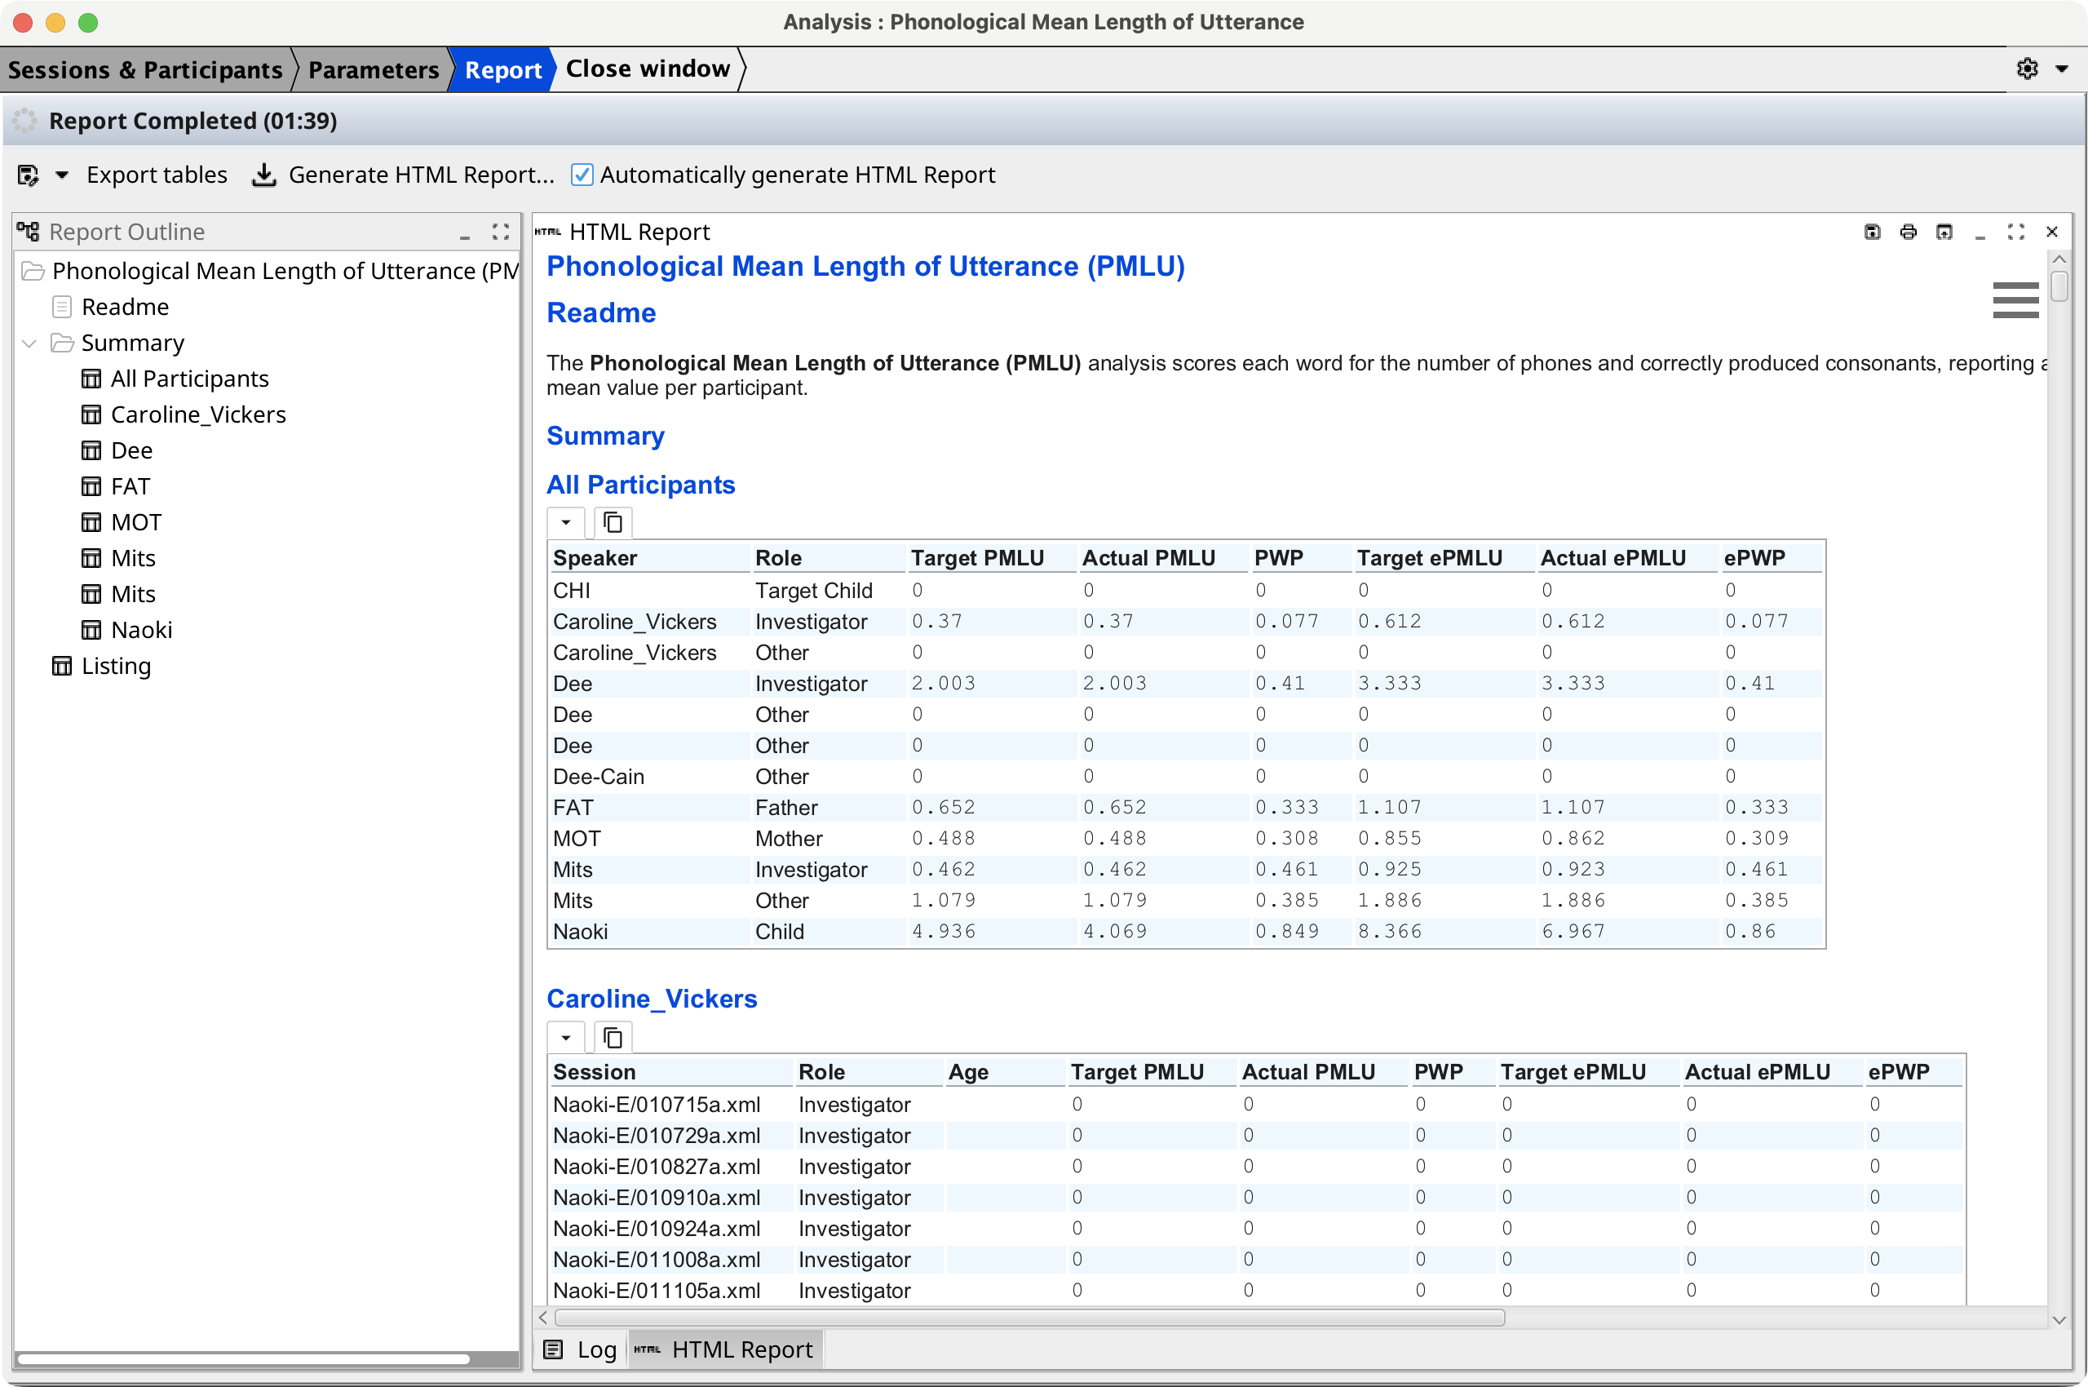Click the busy spinner icon by Report Completed
Viewport: 2088px width, 1387px height.
point(24,122)
